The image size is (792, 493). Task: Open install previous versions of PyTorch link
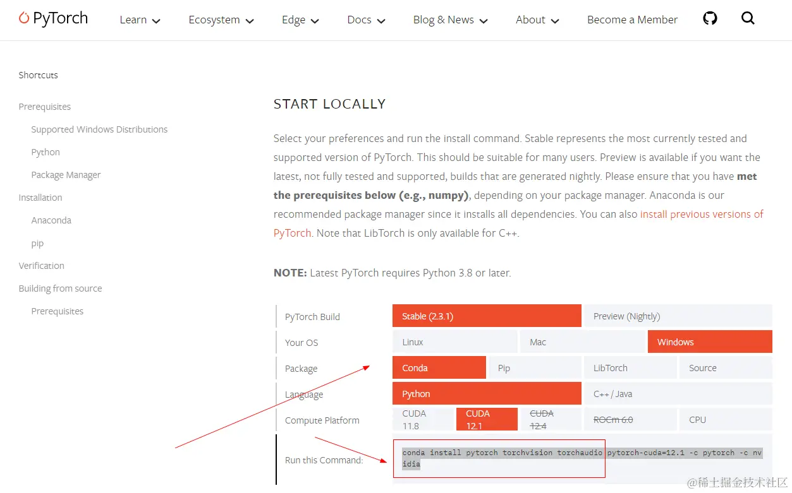coord(702,215)
